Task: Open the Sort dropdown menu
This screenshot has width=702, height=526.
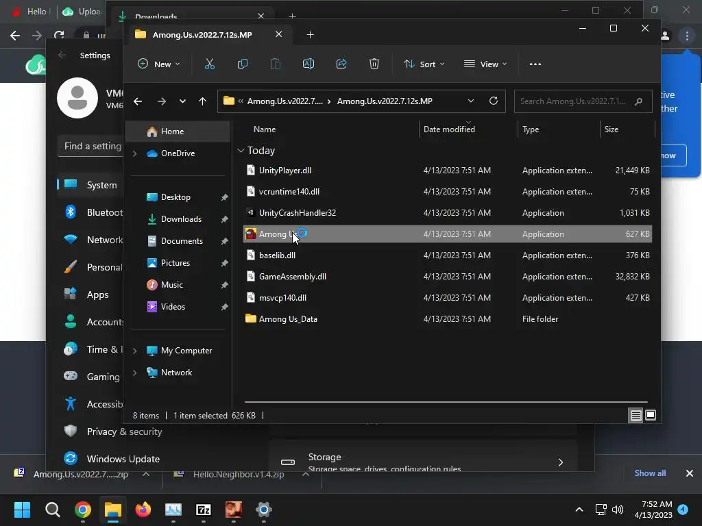Action: tap(424, 64)
